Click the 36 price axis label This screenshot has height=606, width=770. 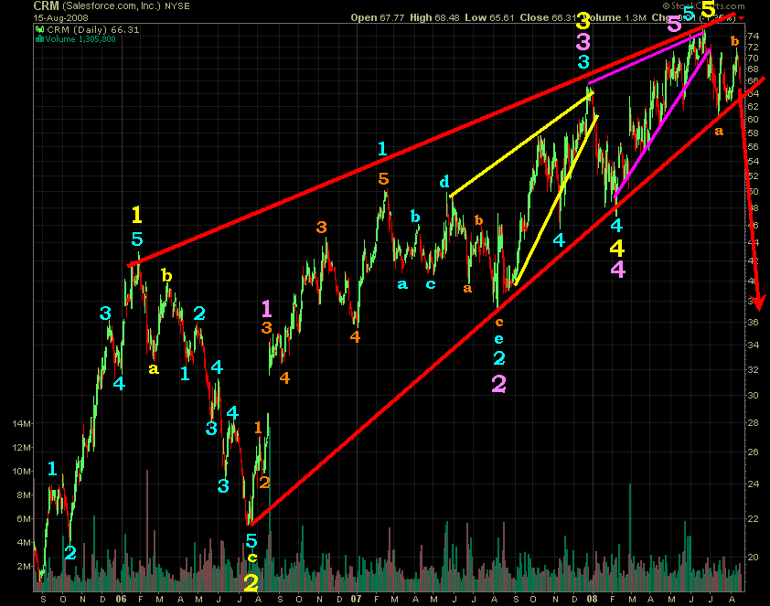tap(753, 322)
